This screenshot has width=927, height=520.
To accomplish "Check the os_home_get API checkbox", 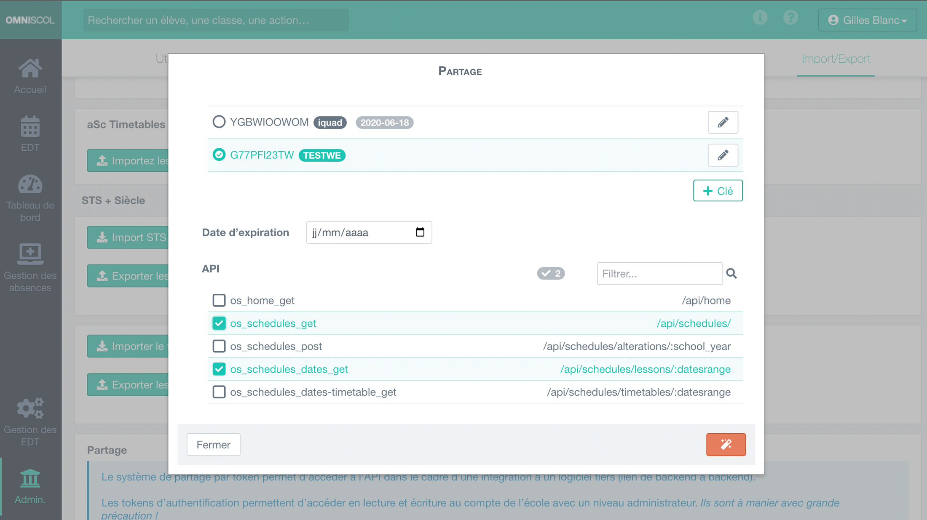I will click(219, 300).
